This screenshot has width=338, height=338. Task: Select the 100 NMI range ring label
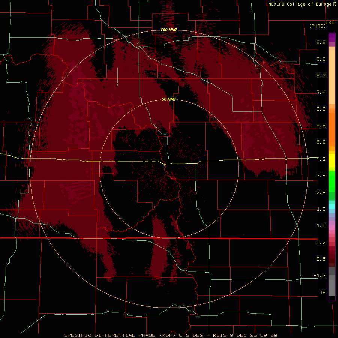169,30
